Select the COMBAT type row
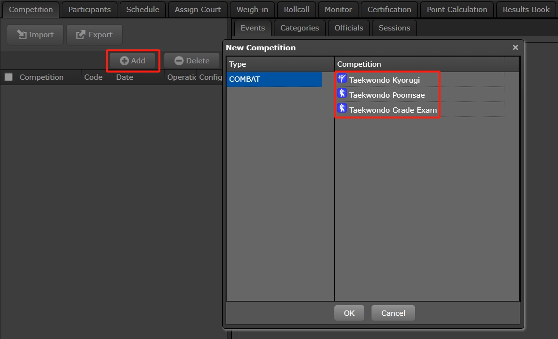Viewport: 558px width, 339px height. [x=274, y=79]
